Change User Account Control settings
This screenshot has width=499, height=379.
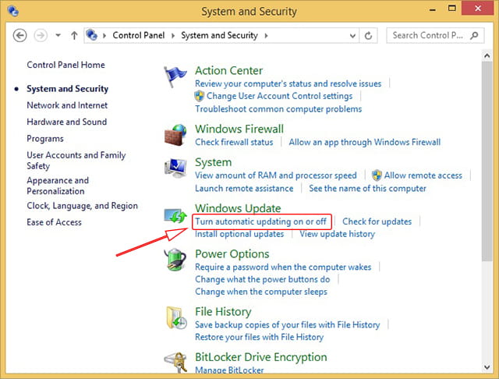(279, 96)
